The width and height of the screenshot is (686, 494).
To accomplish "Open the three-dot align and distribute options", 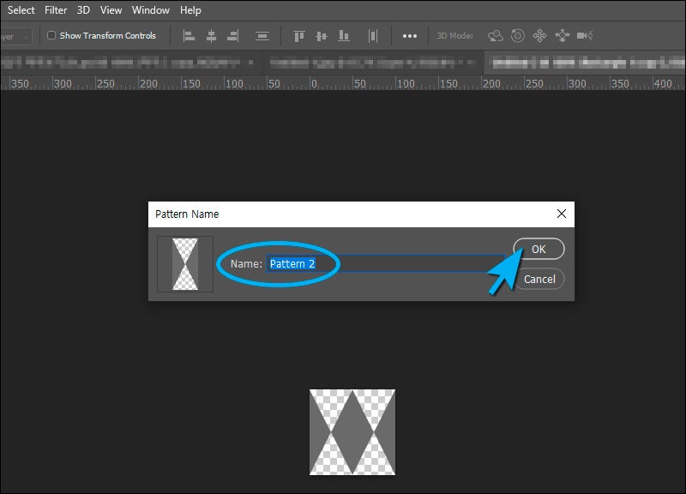I will point(410,36).
